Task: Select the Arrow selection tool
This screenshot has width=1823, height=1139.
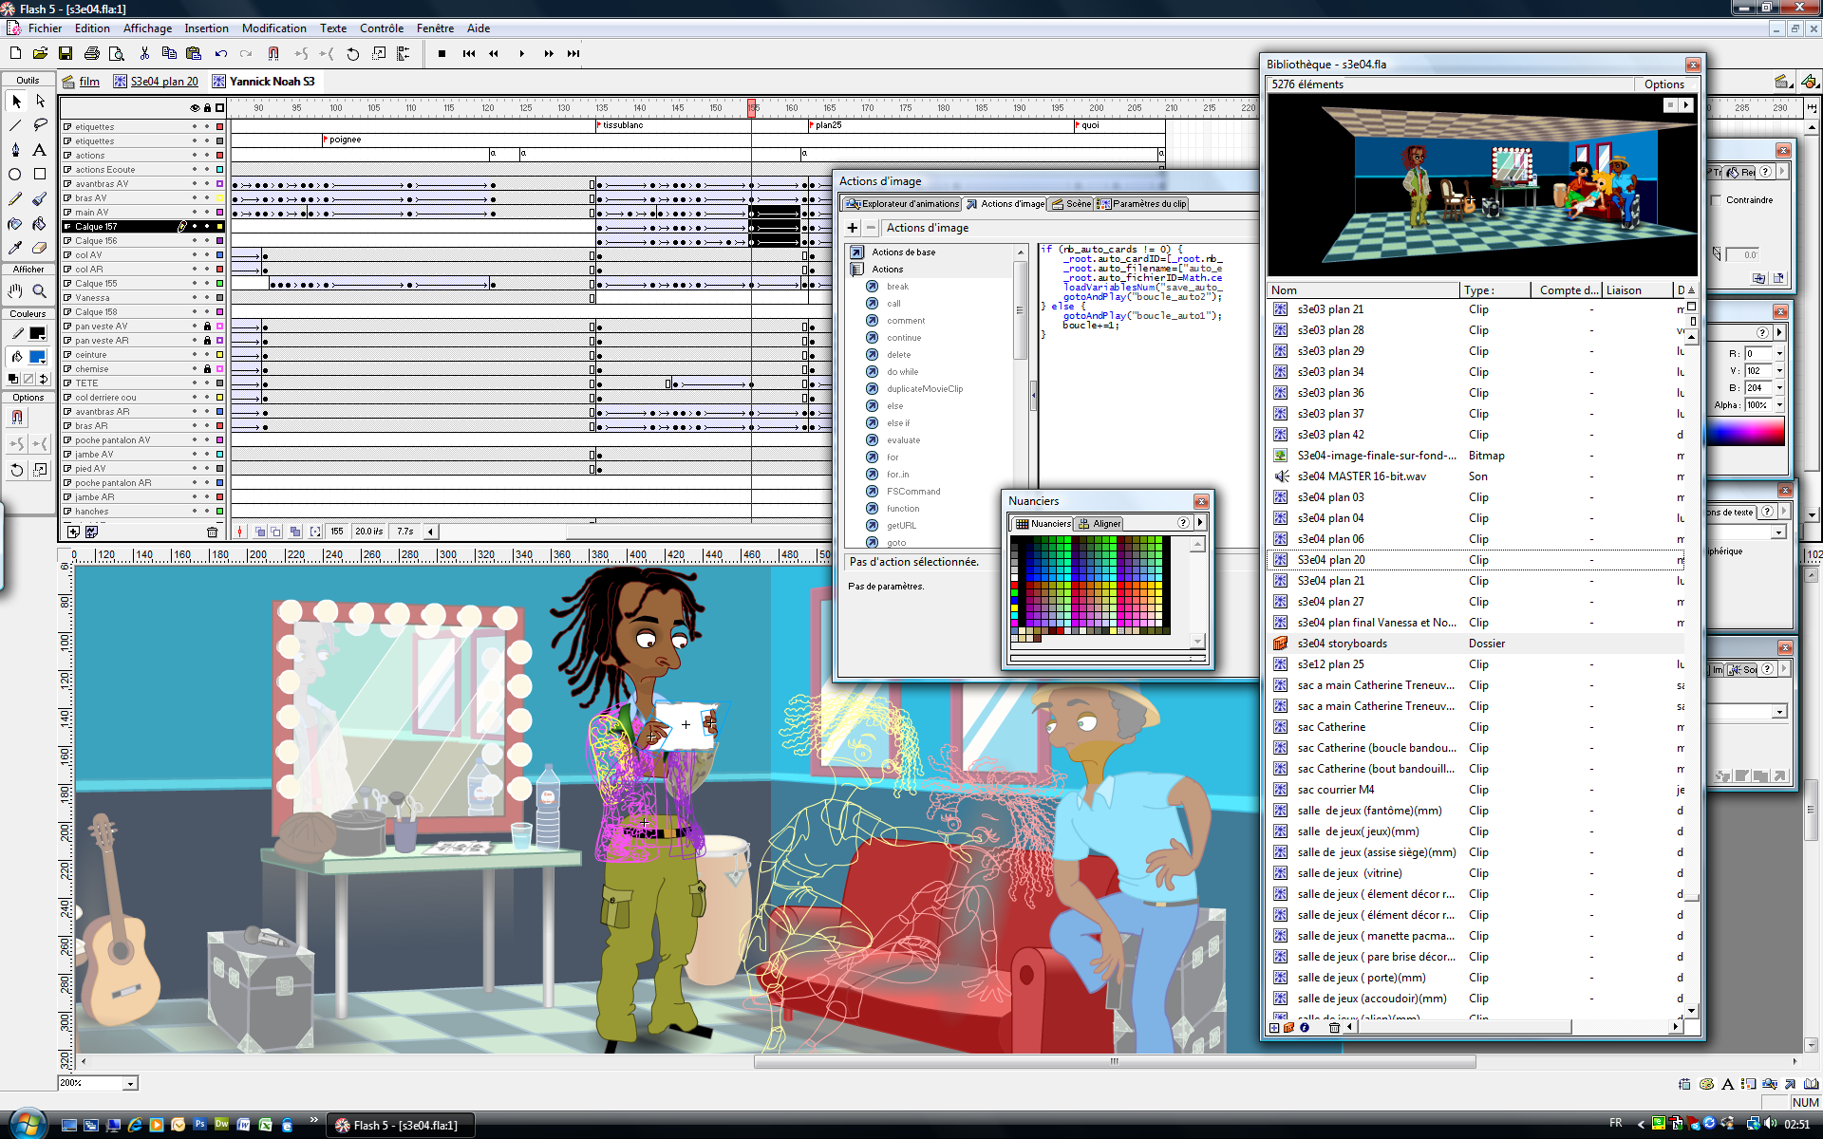Action: point(15,101)
